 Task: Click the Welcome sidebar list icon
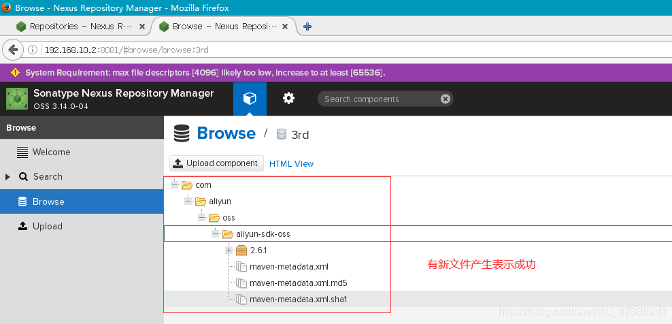point(22,152)
